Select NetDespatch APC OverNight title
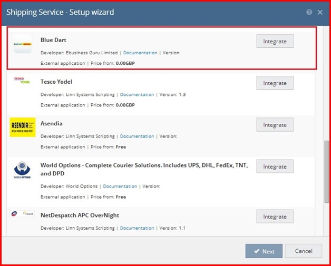331x266 pixels. click(x=80, y=215)
